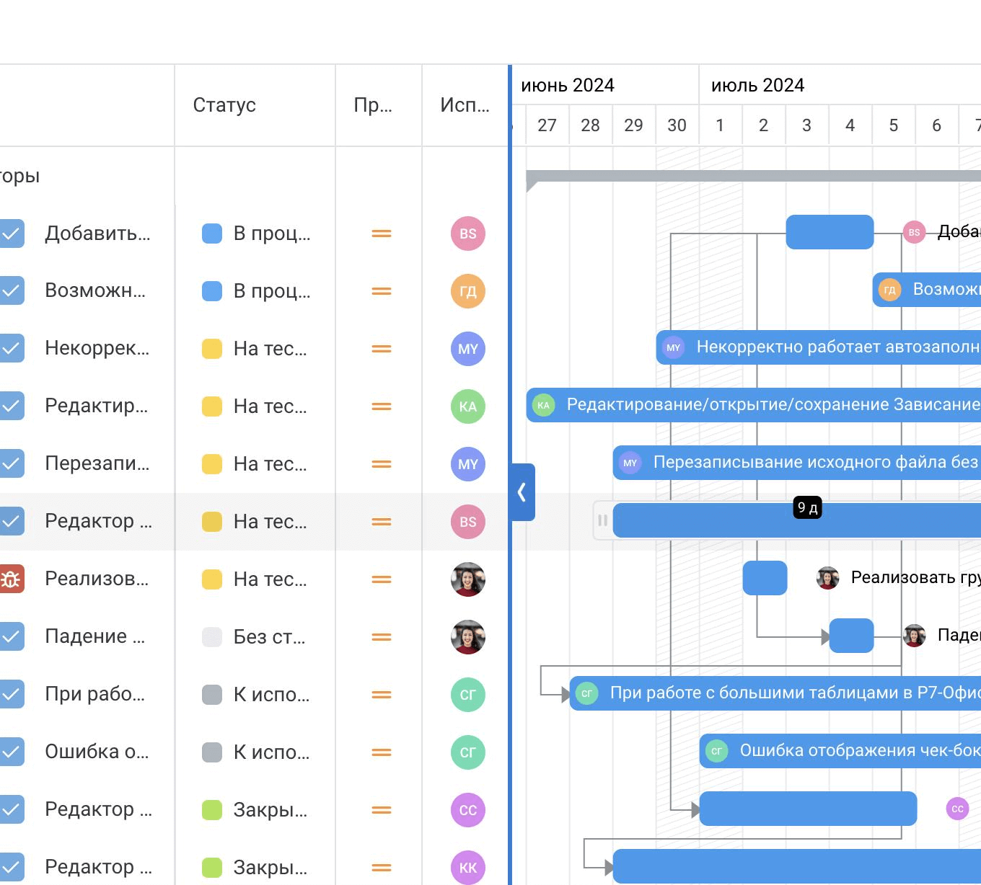The image size is (981, 885).
Task: Click priority icon in Ошибка о row
Action: [382, 752]
